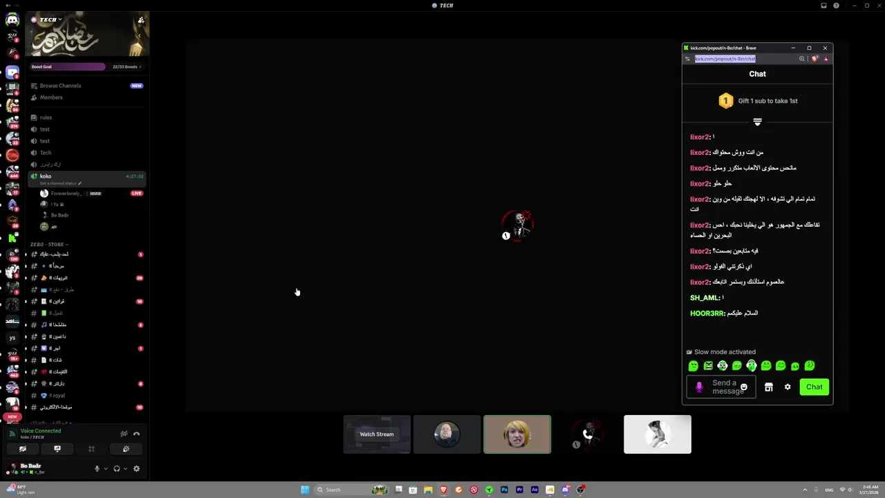885x498 pixels.
Task: Click Watch Stream tile
Action: click(377, 434)
